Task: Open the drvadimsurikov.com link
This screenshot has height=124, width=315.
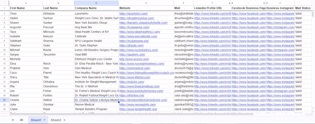Action: tap(137, 18)
